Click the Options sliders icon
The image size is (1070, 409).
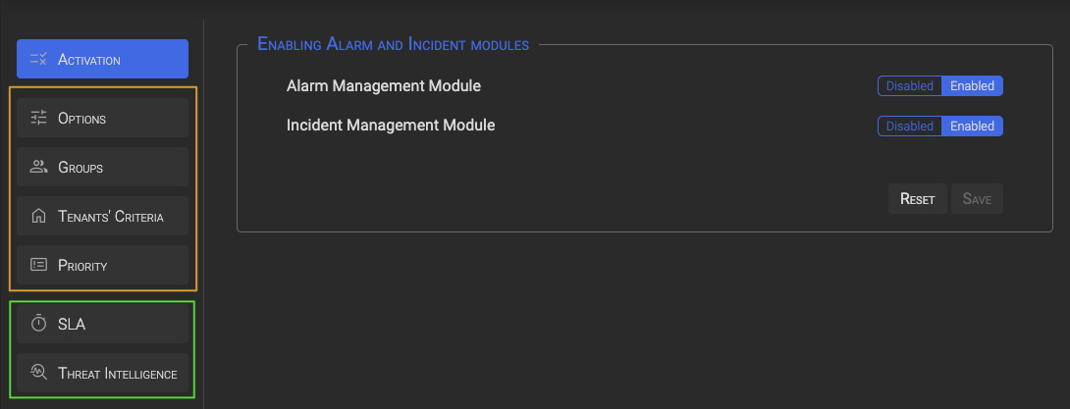[39, 119]
